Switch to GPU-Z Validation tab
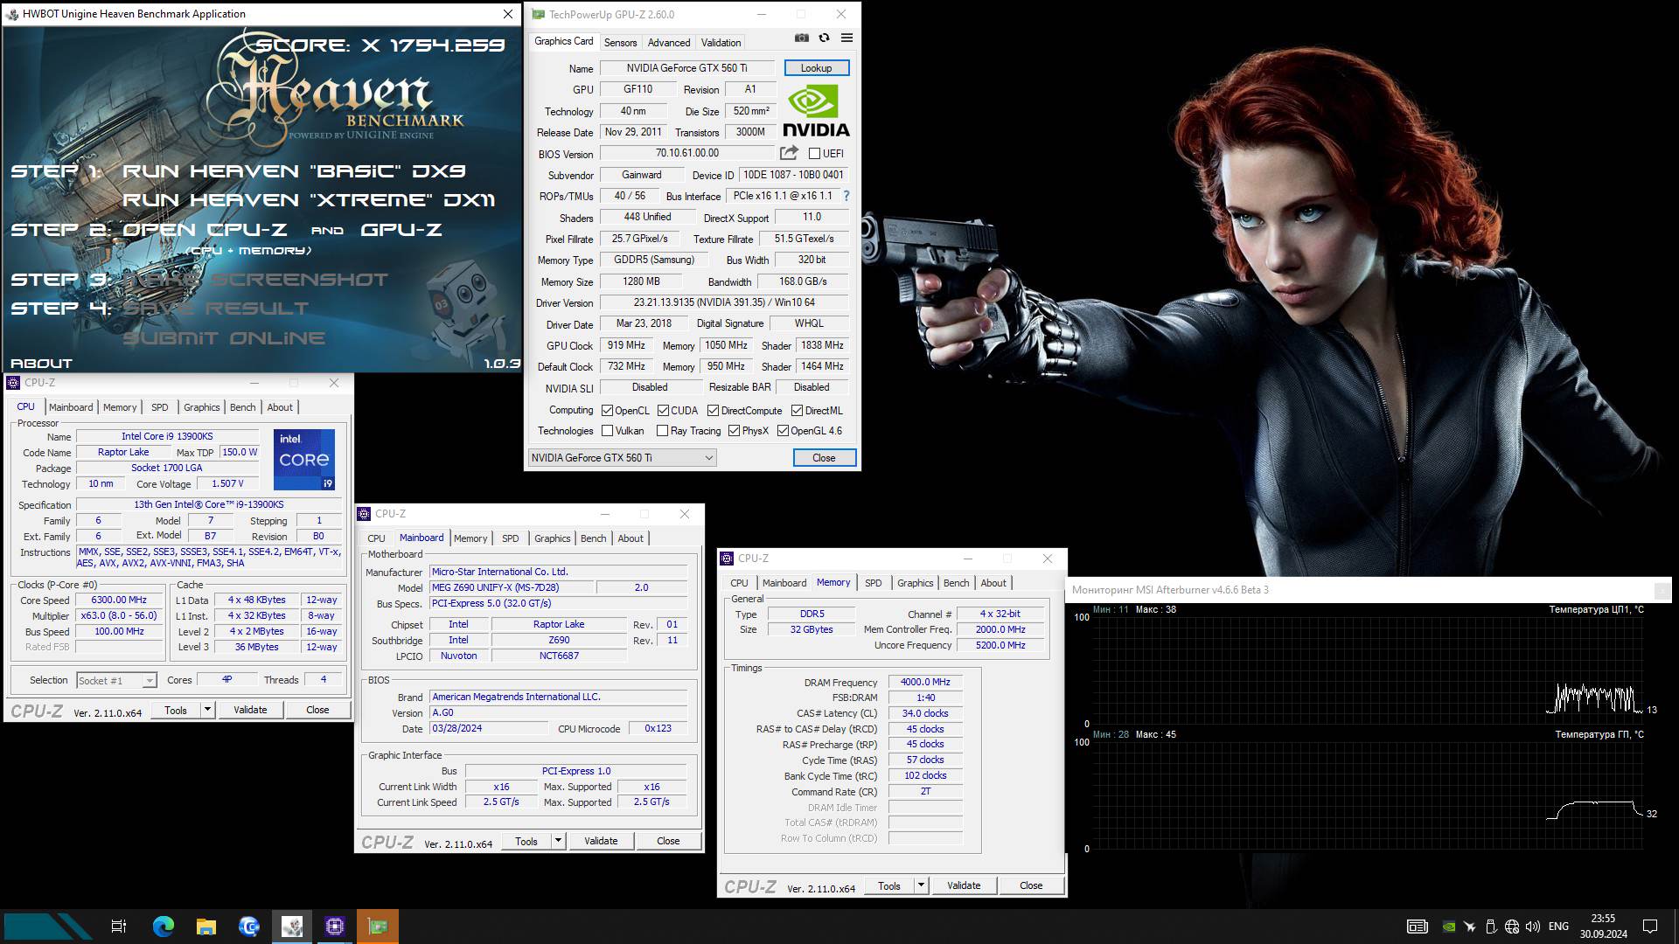1679x944 pixels. (x=721, y=42)
